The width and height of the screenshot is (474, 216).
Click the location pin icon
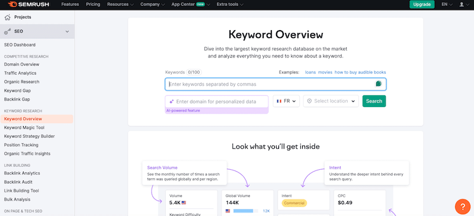point(309,101)
